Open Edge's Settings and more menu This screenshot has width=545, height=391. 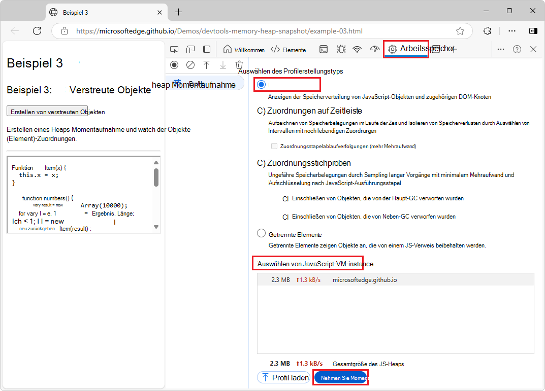tap(511, 31)
